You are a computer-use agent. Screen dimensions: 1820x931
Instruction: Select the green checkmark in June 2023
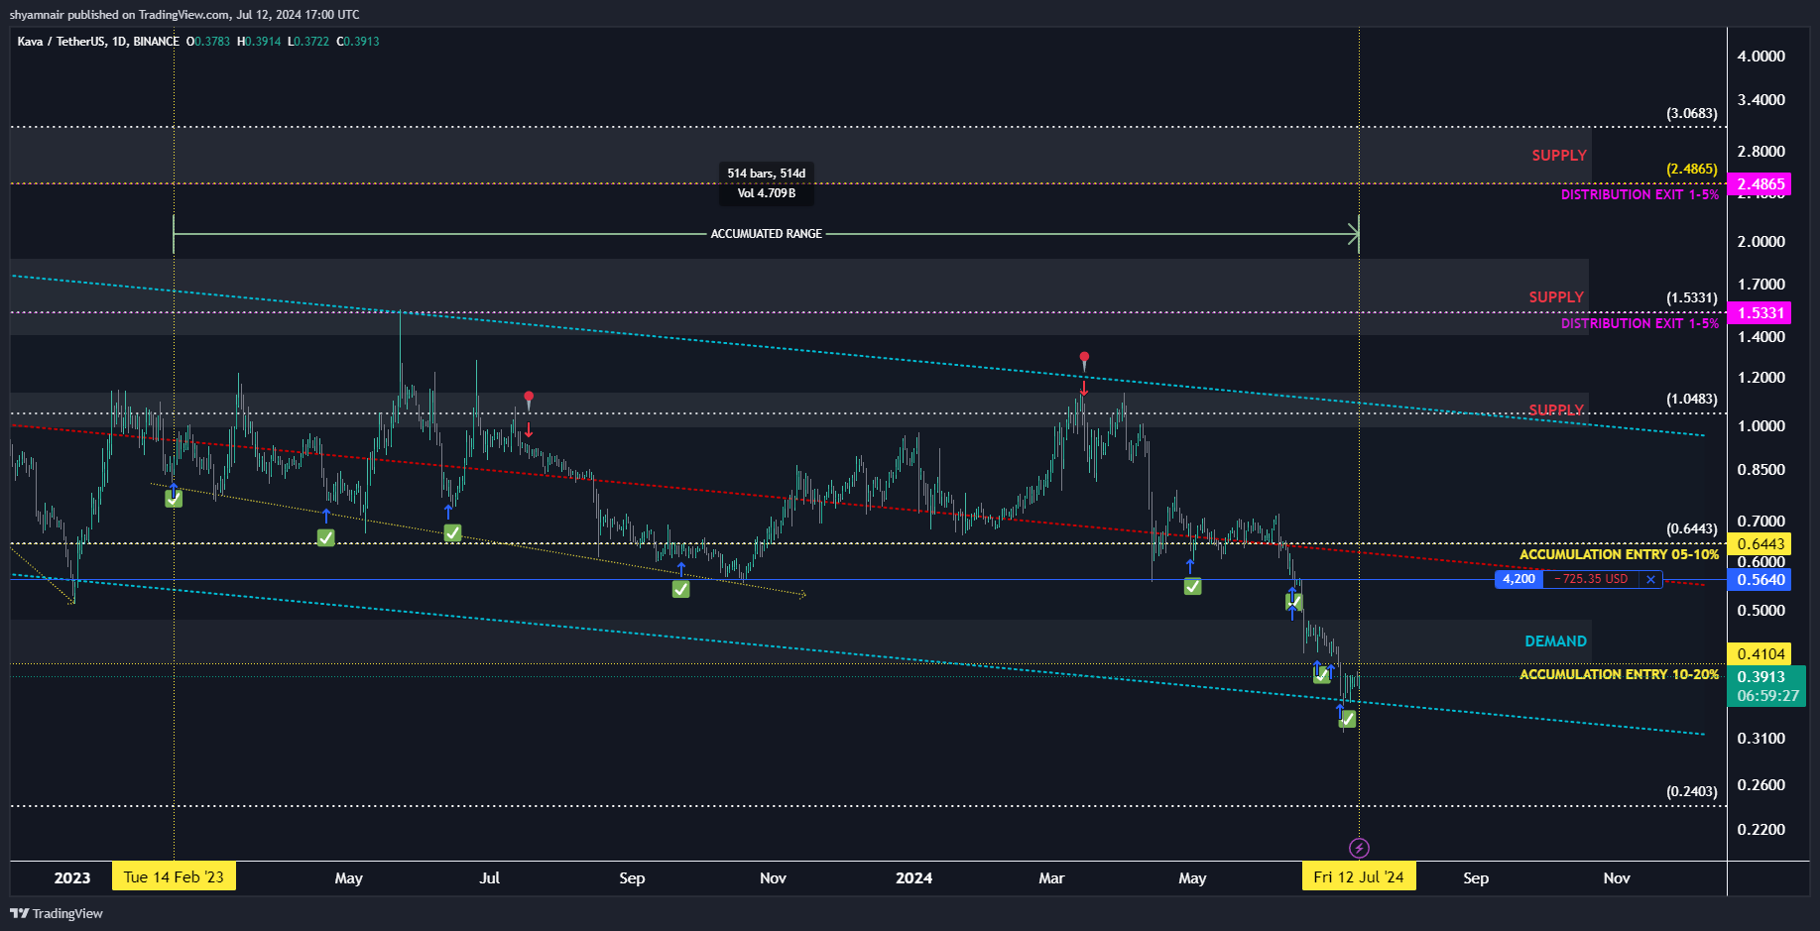pos(452,533)
